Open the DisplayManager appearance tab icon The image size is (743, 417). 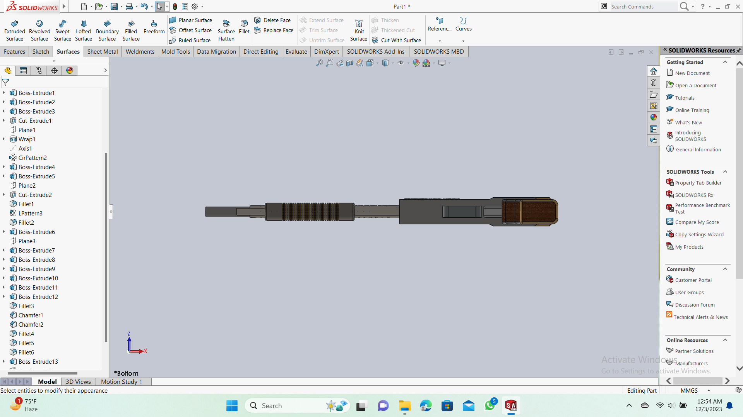[70, 71]
